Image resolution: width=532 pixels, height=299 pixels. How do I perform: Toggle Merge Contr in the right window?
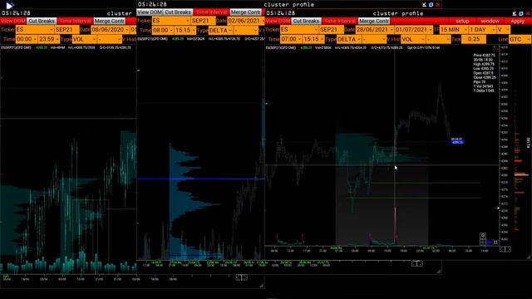click(x=374, y=21)
